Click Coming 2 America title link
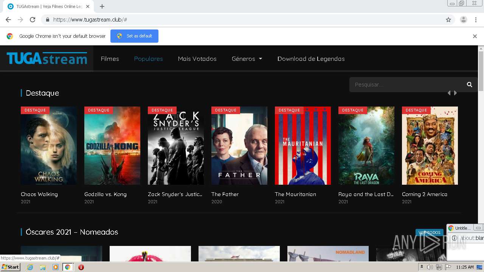484x272 pixels. [x=425, y=194]
